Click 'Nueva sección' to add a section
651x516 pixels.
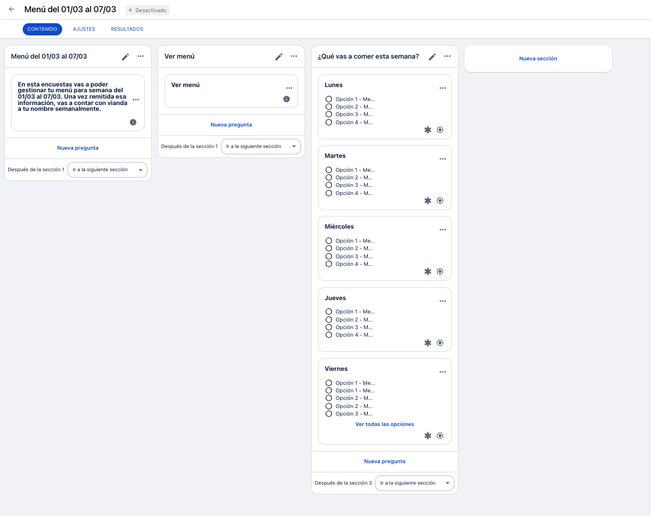click(538, 59)
